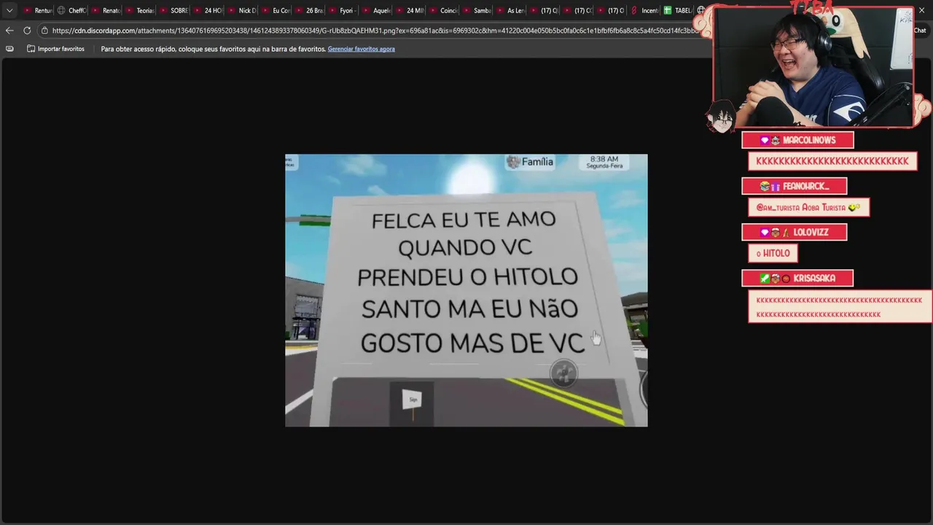Switch to the "TABEL" spreadsheet tab
The width and height of the screenshot is (933, 525).
point(678,10)
